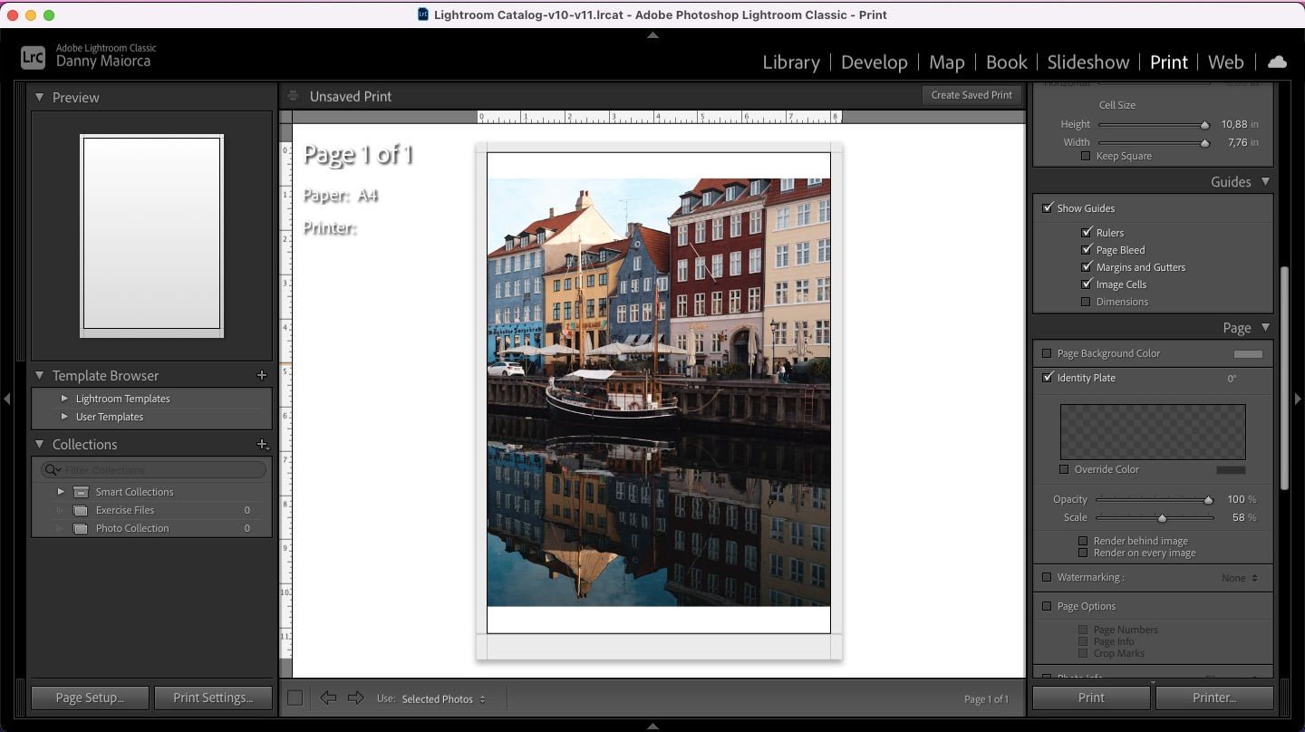Select the Photo Collection item
The width and height of the screenshot is (1305, 732).
(132, 528)
